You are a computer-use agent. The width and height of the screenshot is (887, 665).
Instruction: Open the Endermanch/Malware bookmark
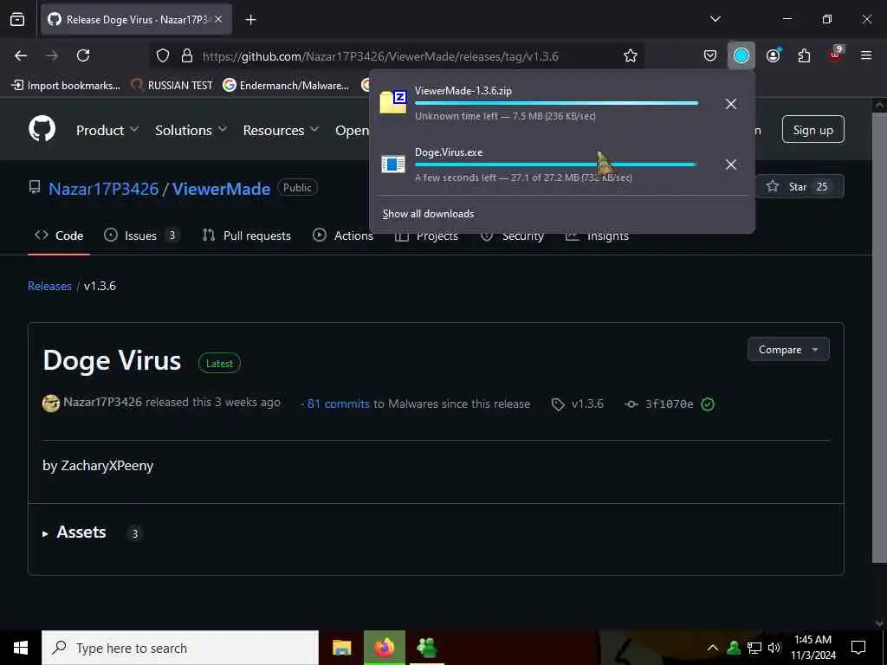click(286, 86)
